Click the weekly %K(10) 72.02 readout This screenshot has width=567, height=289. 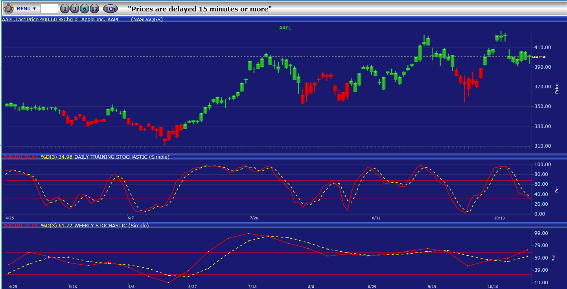(x=21, y=226)
